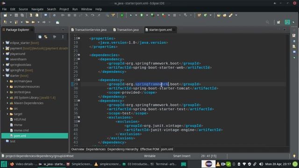This screenshot has width=299, height=168.
Task: Click the Resume debug toolbar icon
Action: tap(63, 15)
